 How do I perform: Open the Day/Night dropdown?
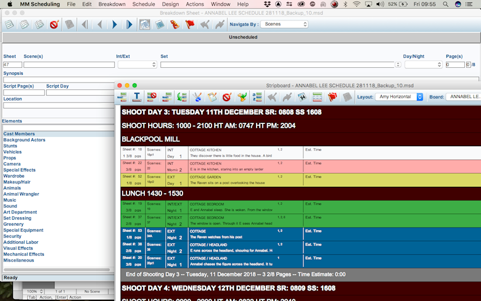click(x=423, y=65)
